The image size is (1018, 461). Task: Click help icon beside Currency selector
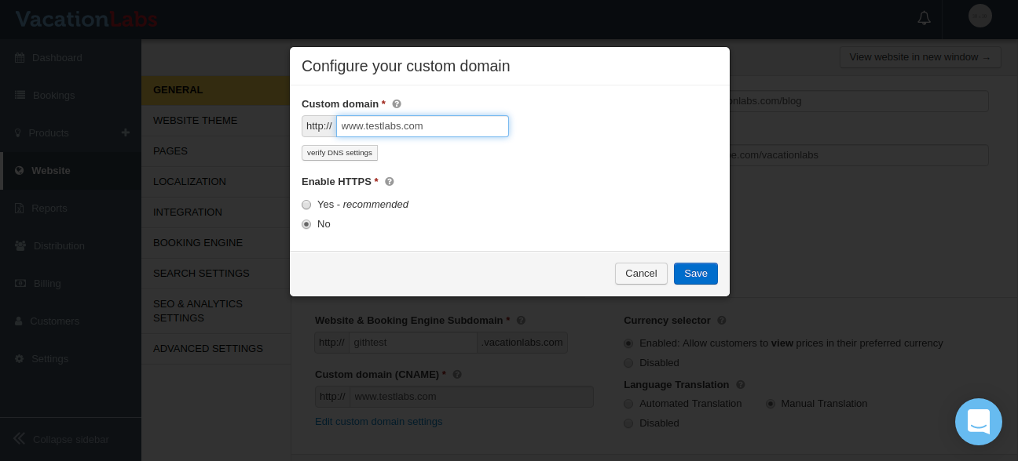click(x=722, y=321)
